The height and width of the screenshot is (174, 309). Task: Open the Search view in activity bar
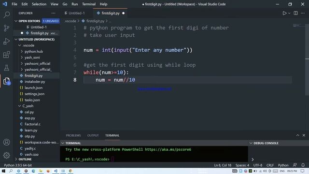7,15
